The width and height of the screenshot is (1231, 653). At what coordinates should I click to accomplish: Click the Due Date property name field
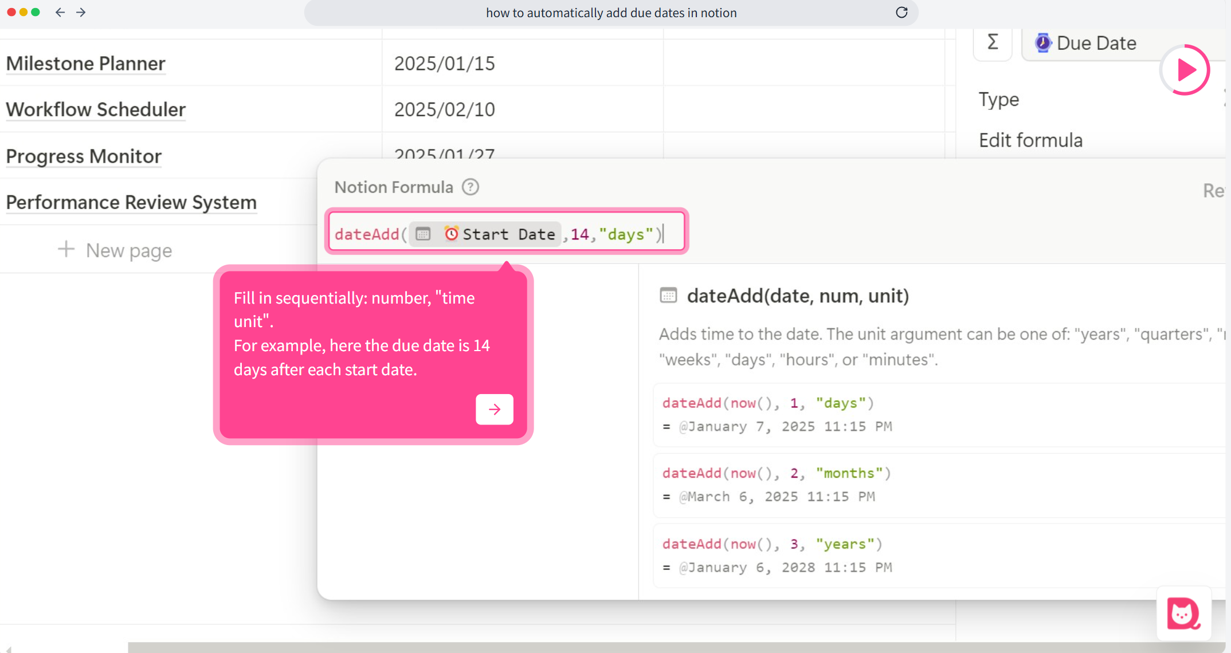1123,44
